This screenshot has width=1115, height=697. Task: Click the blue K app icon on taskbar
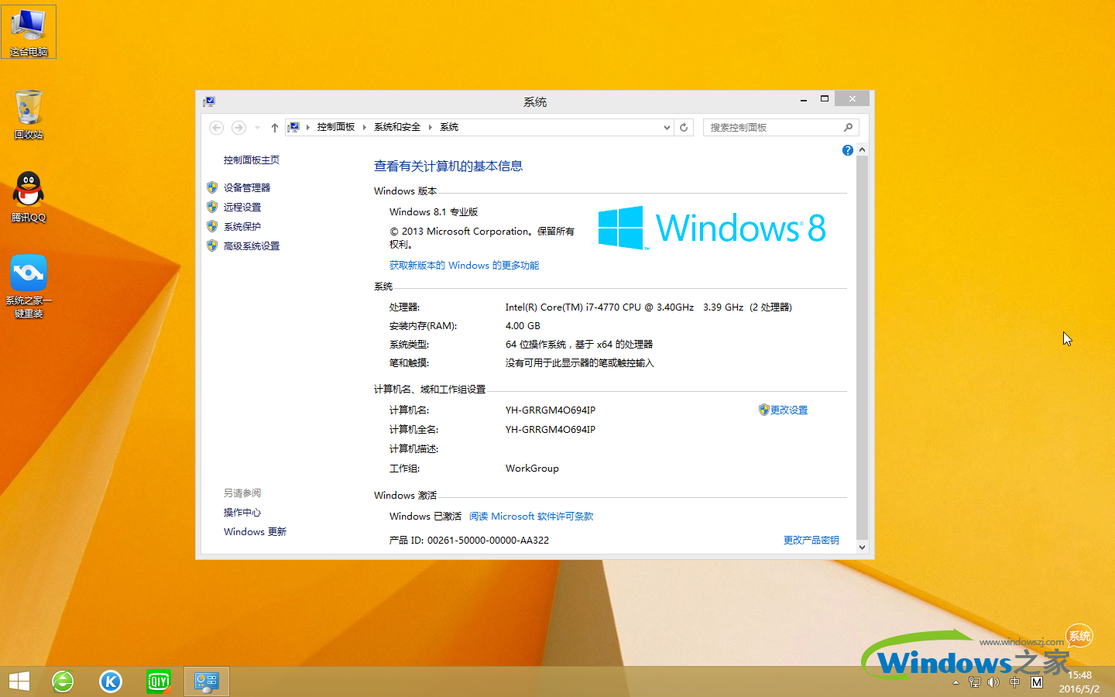pos(110,682)
